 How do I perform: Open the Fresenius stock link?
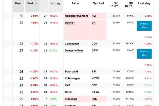[x=71, y=99]
